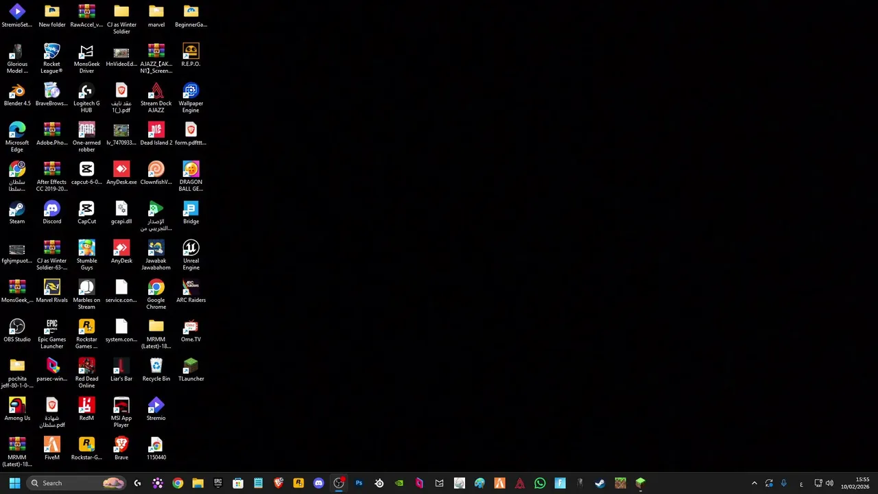The width and height of the screenshot is (878, 494).
Task: Open DRAGON BALL game shortcut
Action: pyautogui.click(x=191, y=176)
